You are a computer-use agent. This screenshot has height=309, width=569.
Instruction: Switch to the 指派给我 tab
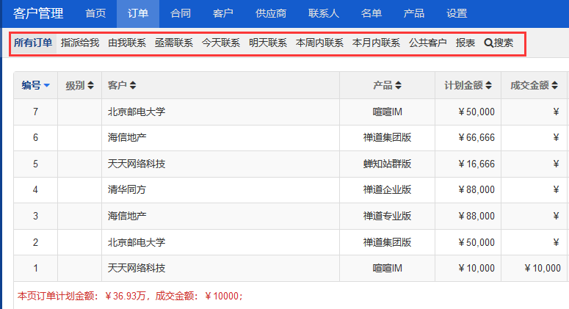(80, 43)
